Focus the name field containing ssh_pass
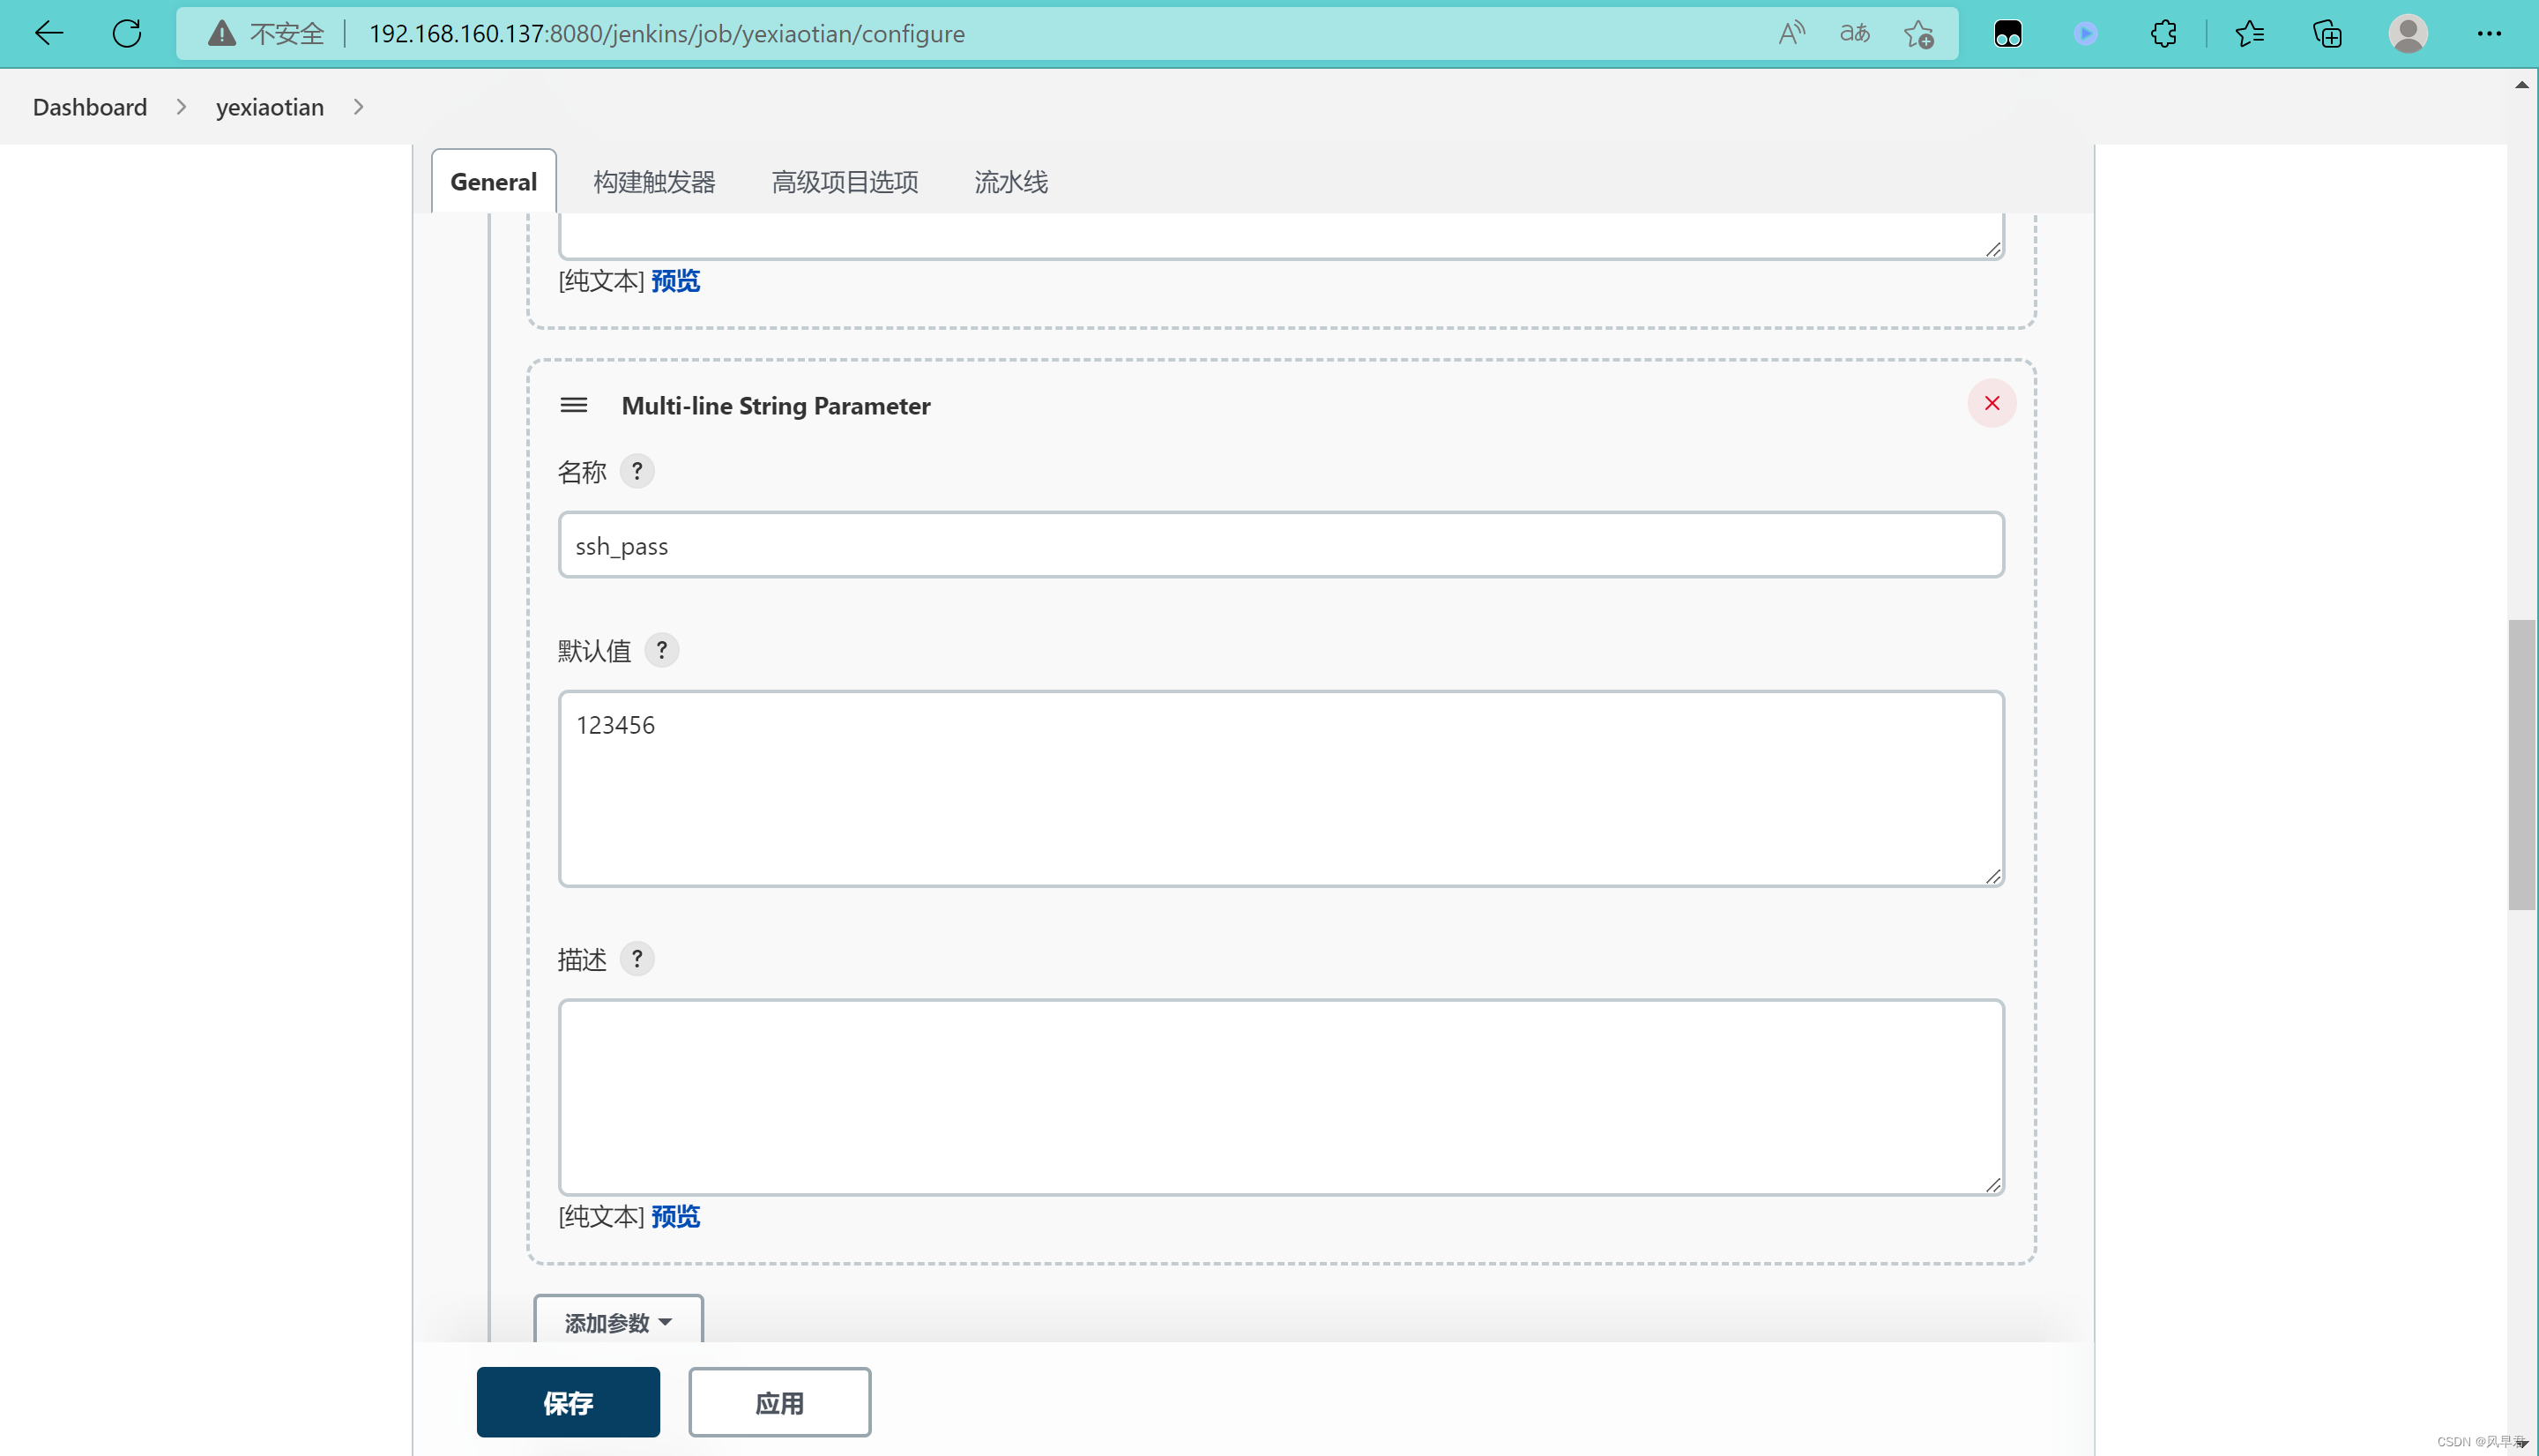2539x1456 pixels. 1280,545
